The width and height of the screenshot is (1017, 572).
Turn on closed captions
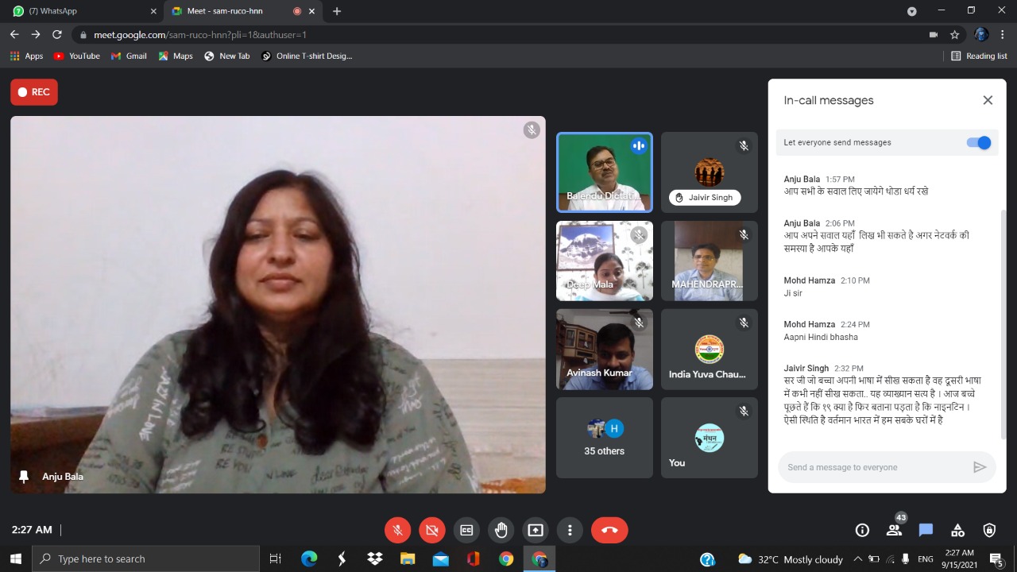pyautogui.click(x=466, y=530)
